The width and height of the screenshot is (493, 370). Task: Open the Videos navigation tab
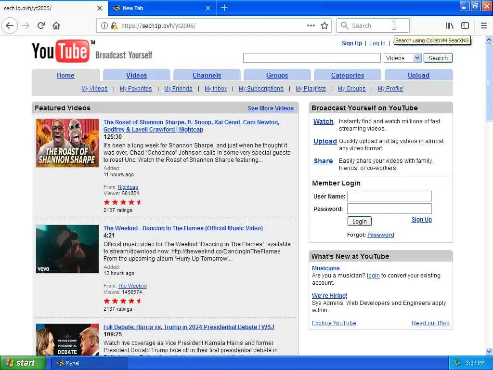point(136,75)
